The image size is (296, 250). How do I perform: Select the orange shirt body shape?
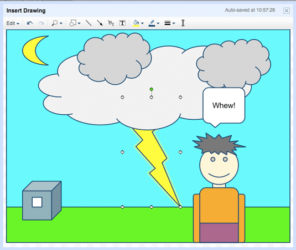[x=219, y=205]
